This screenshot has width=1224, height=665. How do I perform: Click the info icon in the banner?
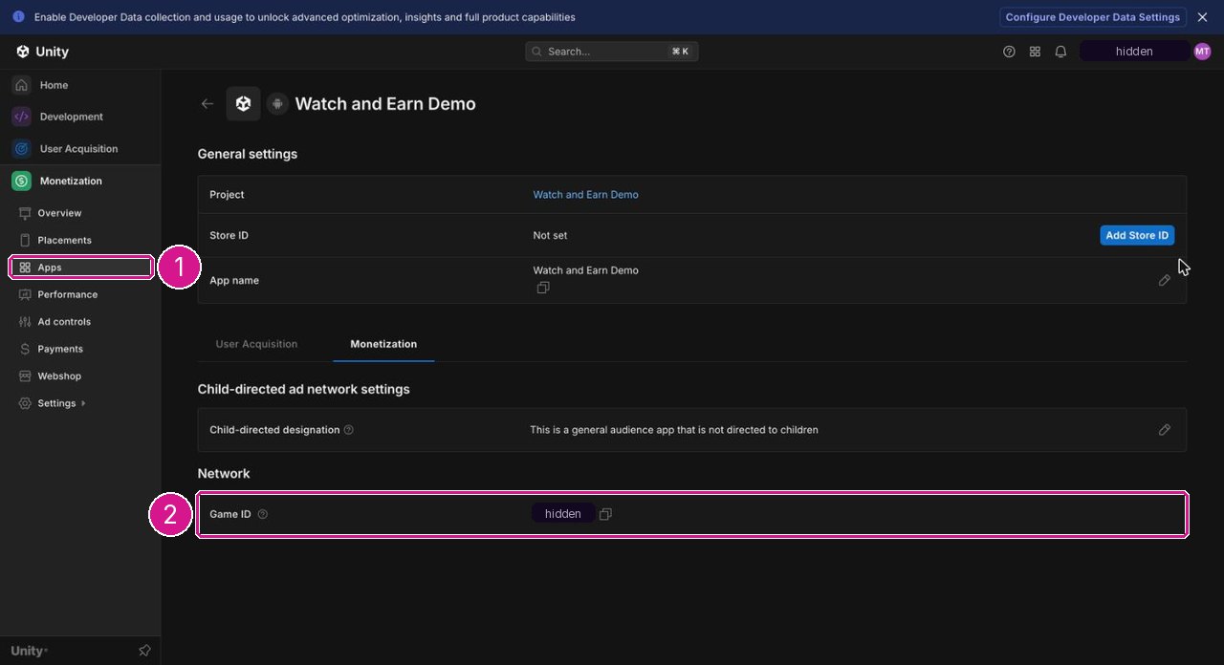[18, 17]
